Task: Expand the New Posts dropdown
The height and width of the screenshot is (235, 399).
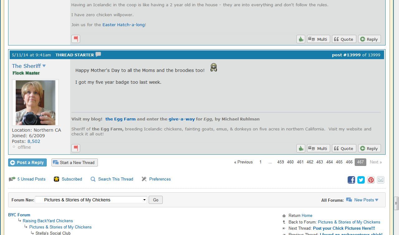Action: pyautogui.click(x=377, y=200)
